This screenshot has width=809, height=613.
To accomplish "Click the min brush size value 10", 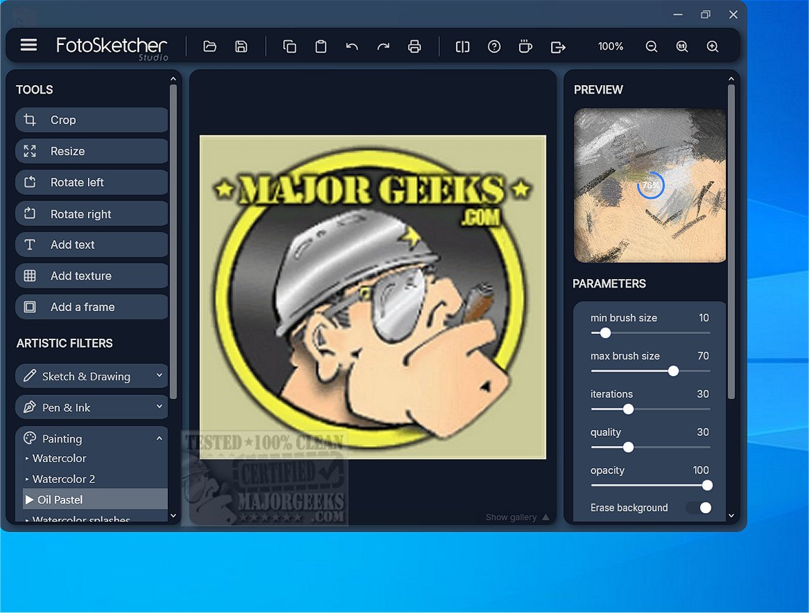I will 704,318.
